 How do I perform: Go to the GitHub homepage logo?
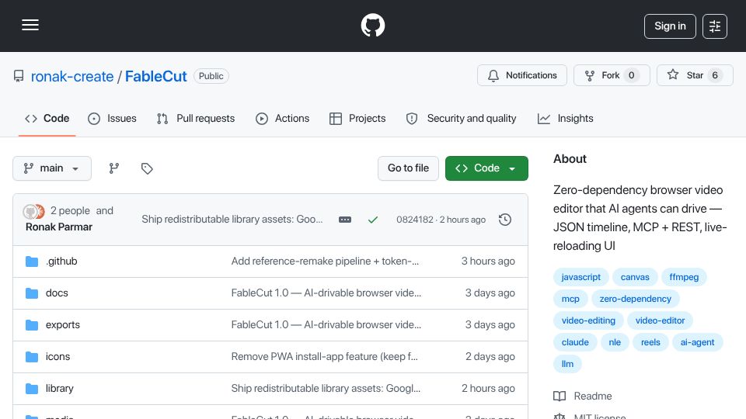(x=372, y=25)
